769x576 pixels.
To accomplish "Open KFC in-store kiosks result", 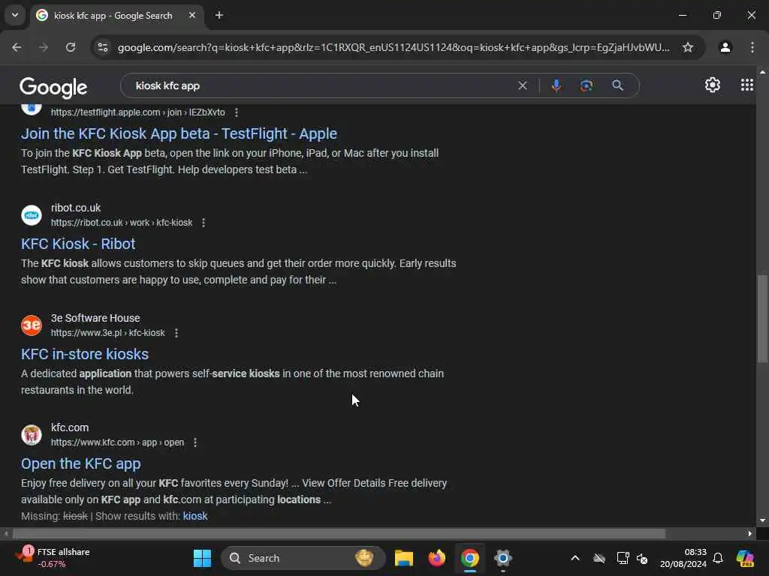I will pos(85,354).
